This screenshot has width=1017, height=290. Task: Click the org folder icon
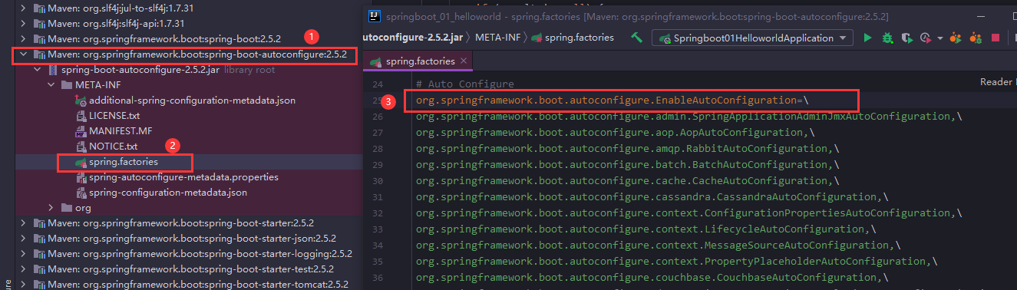tap(67, 208)
